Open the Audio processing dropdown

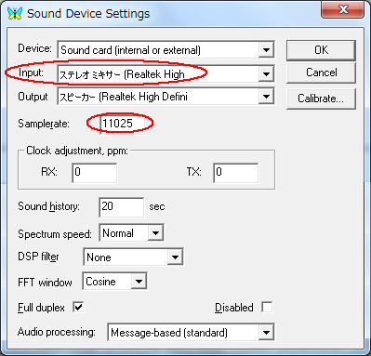[266, 333]
